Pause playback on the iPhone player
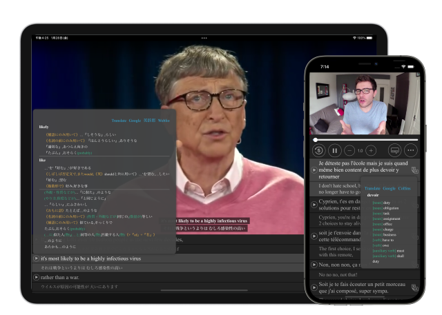442x315 pixels. [x=334, y=151]
